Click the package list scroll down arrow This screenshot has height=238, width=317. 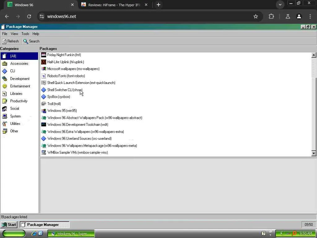314,153
